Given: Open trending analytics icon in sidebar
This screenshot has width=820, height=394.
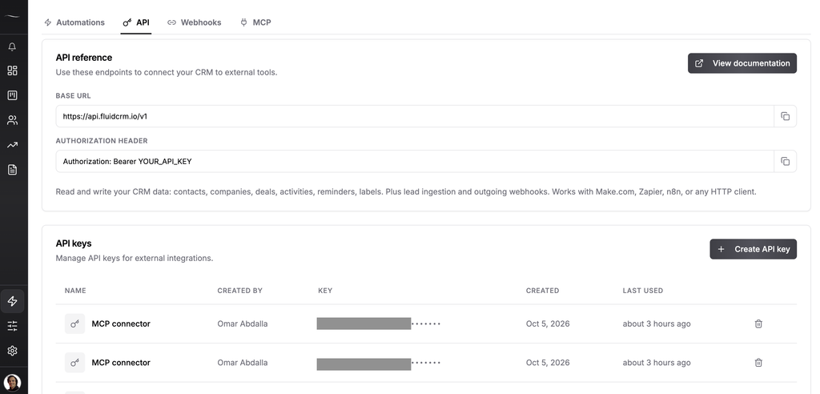Looking at the screenshot, I should point(12,145).
